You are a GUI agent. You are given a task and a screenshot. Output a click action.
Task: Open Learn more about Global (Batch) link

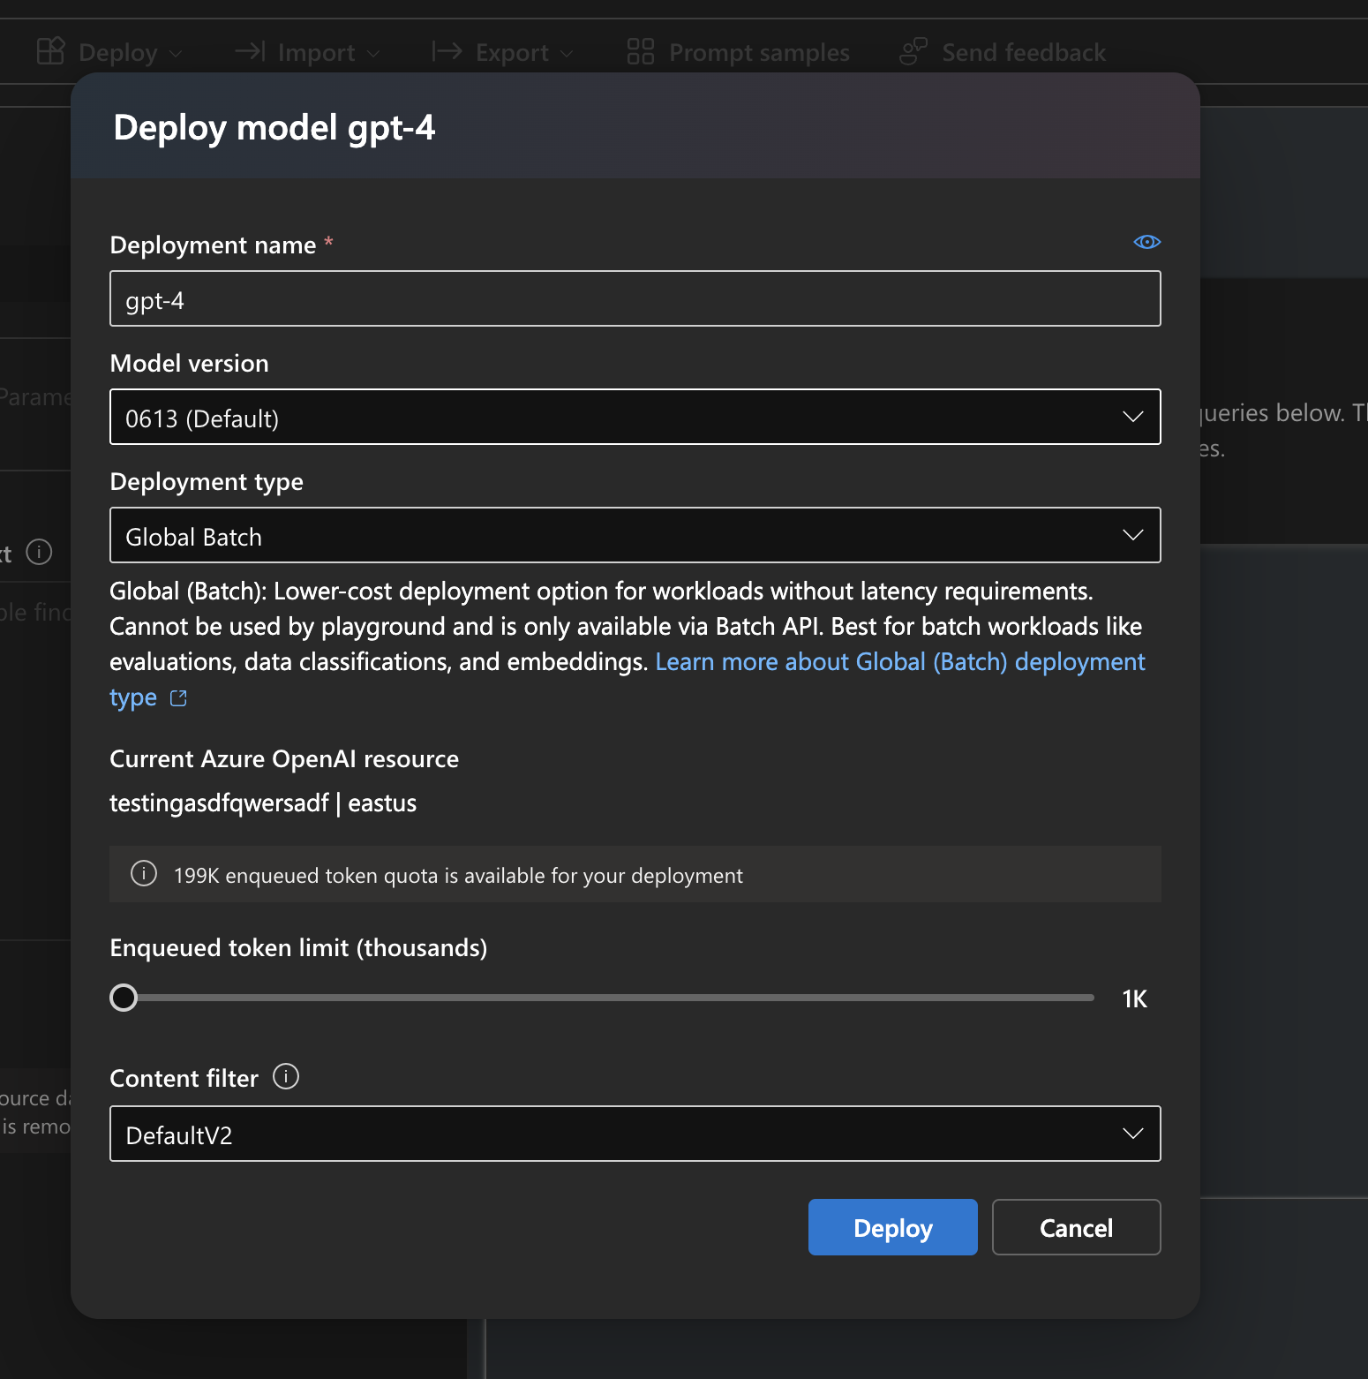click(x=899, y=662)
